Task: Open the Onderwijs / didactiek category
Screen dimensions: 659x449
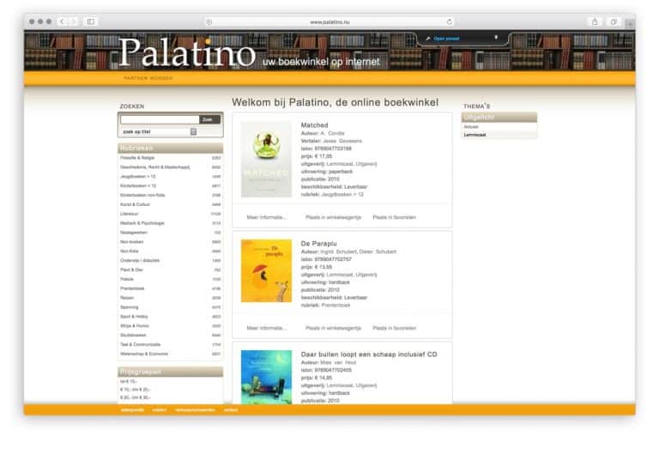Action: [140, 260]
